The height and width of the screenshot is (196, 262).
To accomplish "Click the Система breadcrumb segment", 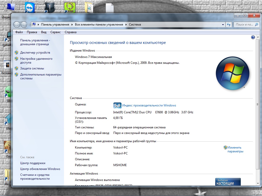I will tap(135, 24).
